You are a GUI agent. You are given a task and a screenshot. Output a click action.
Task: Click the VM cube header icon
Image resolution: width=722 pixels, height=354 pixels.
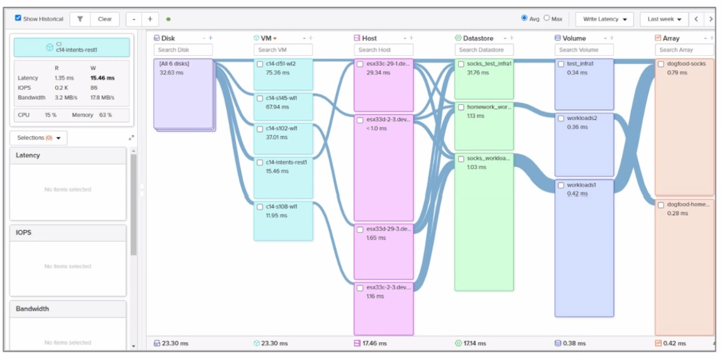coord(256,38)
